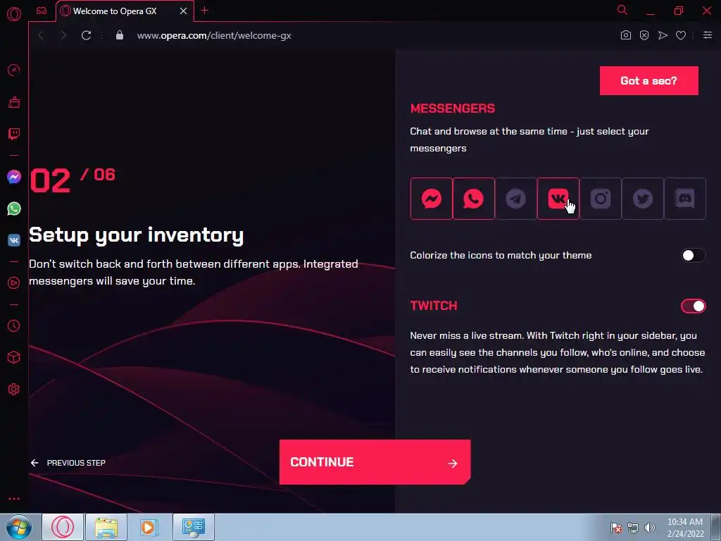Click the CONTINUE button
Viewport: 721px width, 541px height.
[375, 462]
